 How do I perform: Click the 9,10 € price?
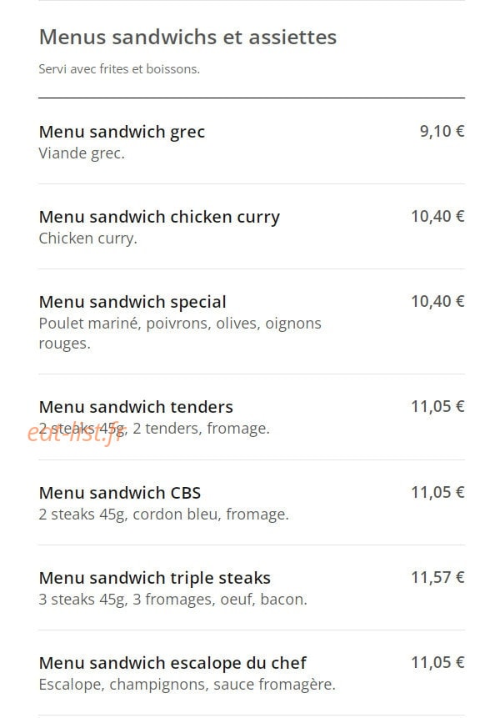tap(442, 132)
